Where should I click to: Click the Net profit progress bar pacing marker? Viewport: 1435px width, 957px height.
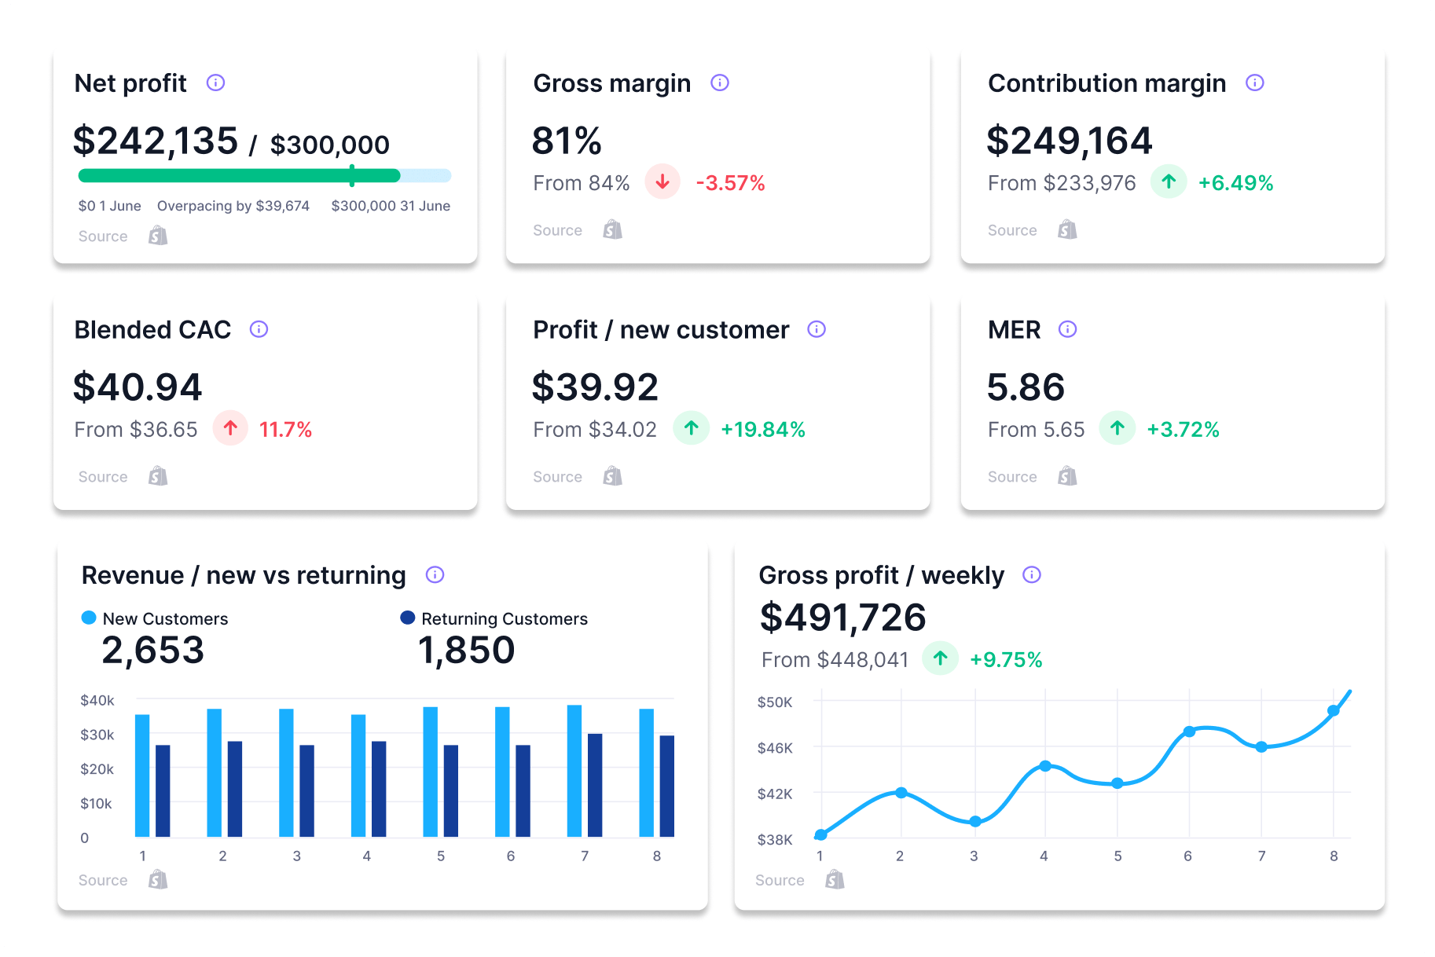click(352, 175)
